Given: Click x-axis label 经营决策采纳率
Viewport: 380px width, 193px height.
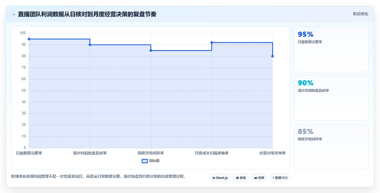Looking at the screenshot, I should 272,153.
